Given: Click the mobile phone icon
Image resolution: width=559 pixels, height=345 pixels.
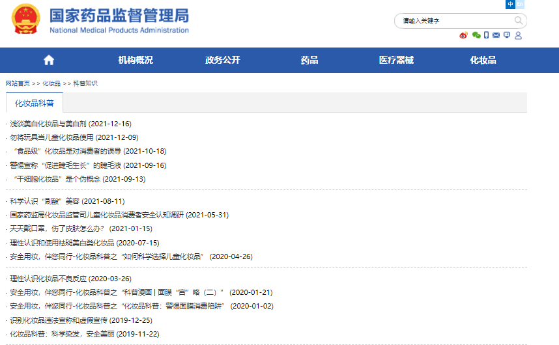Looking at the screenshot, I should (487, 35).
